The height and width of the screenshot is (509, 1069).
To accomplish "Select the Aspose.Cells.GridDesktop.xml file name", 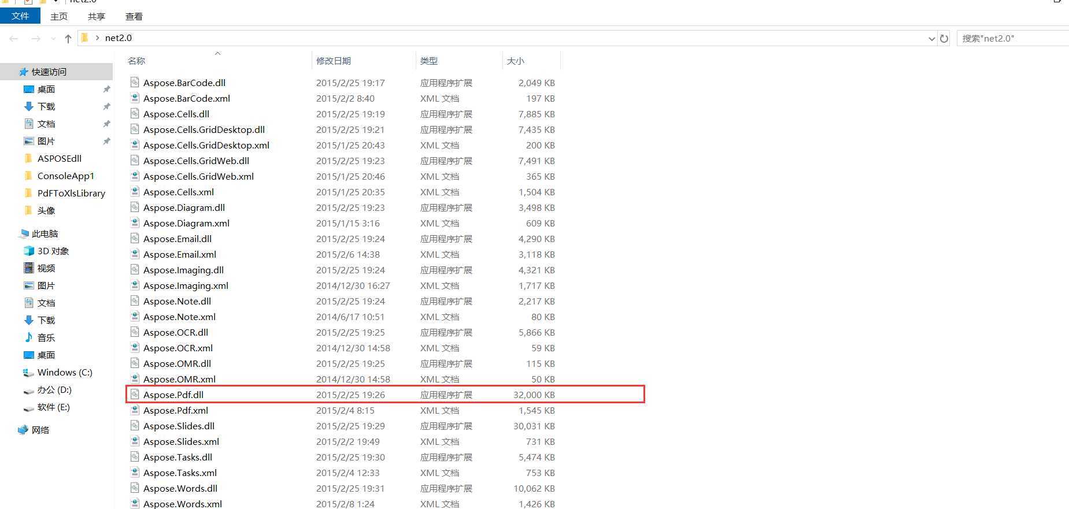I will coord(206,145).
